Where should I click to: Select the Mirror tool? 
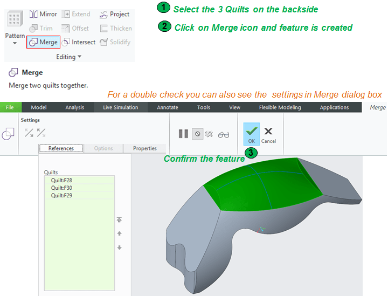43,14
